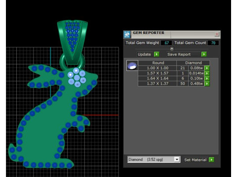This screenshot has width=237, height=177.
Task: Click the green arrow next to Save Report
Action: [x=204, y=54]
